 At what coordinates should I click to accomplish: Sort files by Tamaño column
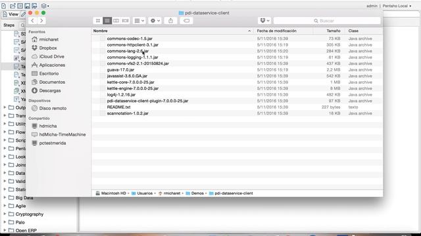[x=334, y=31]
